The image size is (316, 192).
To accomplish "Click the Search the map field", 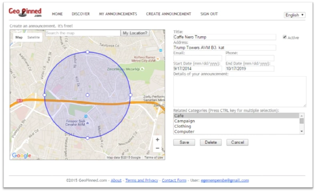I will click(x=83, y=33).
